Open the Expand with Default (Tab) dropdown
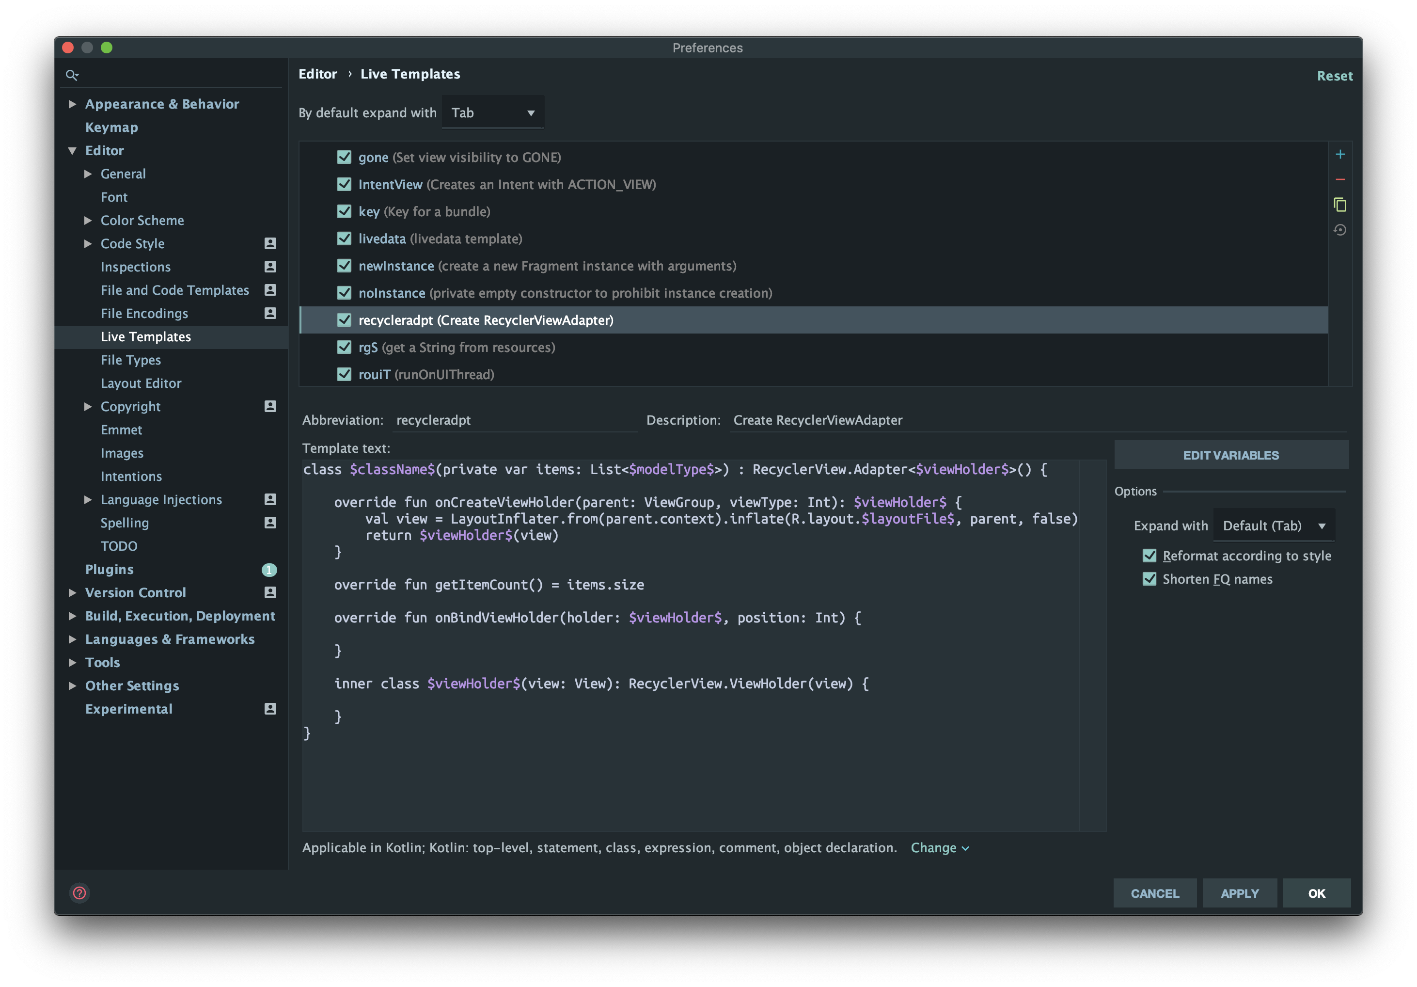The image size is (1417, 987). click(1274, 526)
